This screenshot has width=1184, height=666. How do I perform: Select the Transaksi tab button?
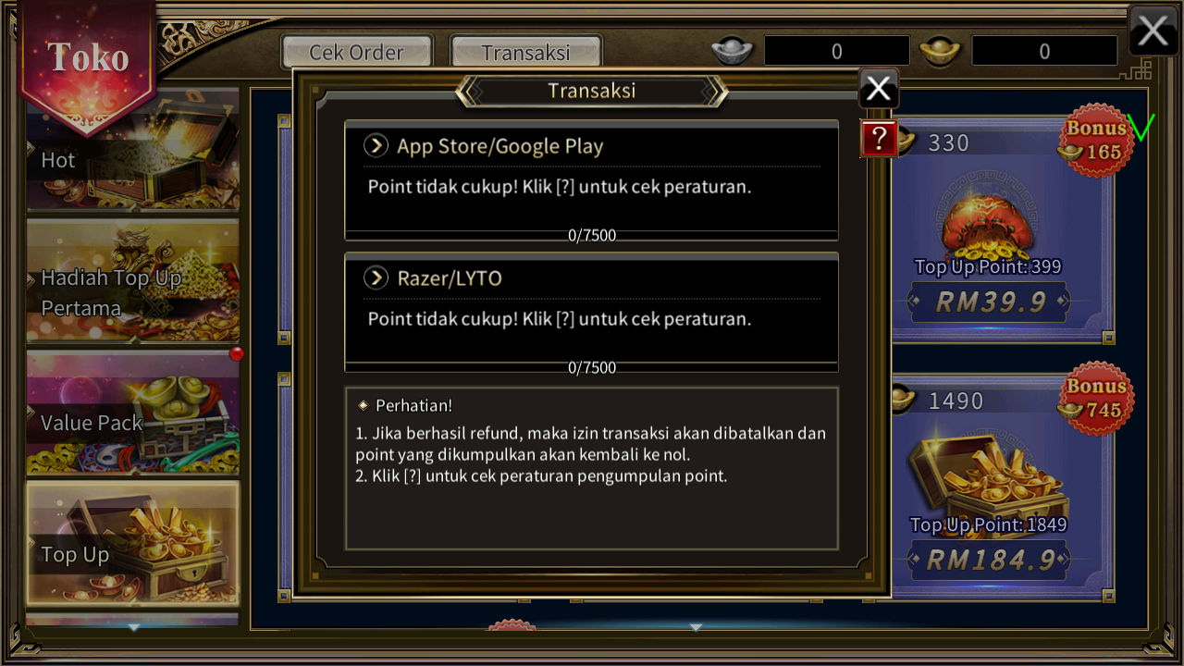525,53
